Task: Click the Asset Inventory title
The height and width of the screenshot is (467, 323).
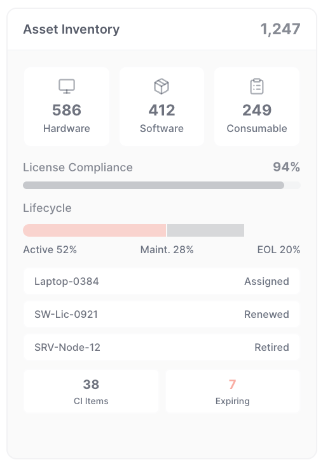Action: [71, 29]
